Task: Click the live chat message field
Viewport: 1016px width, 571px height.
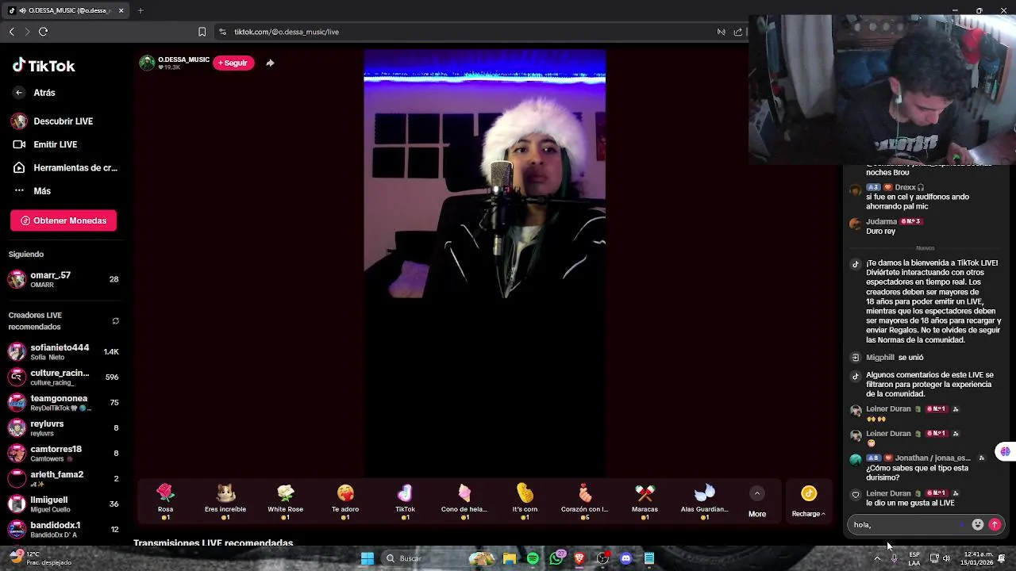Action: click(x=905, y=524)
